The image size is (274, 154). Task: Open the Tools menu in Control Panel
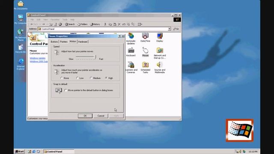(x=65, y=20)
